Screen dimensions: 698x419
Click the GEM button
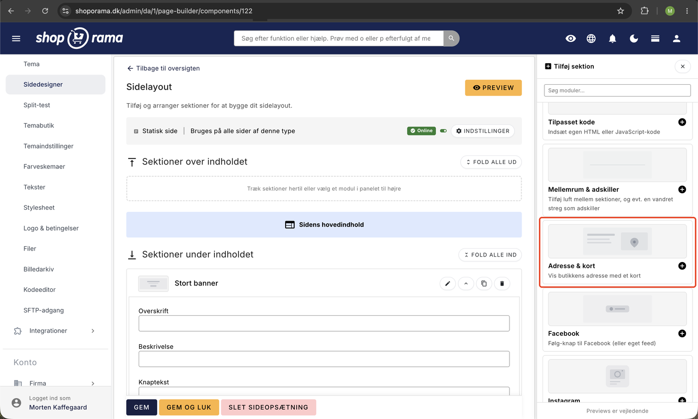pyautogui.click(x=142, y=407)
